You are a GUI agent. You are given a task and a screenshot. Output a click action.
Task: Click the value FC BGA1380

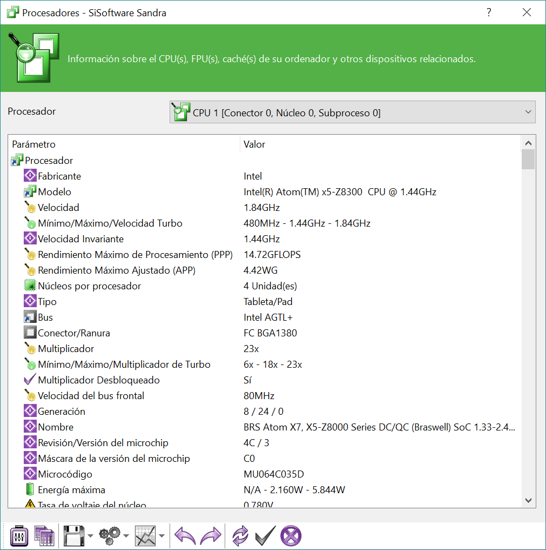pyautogui.click(x=271, y=333)
